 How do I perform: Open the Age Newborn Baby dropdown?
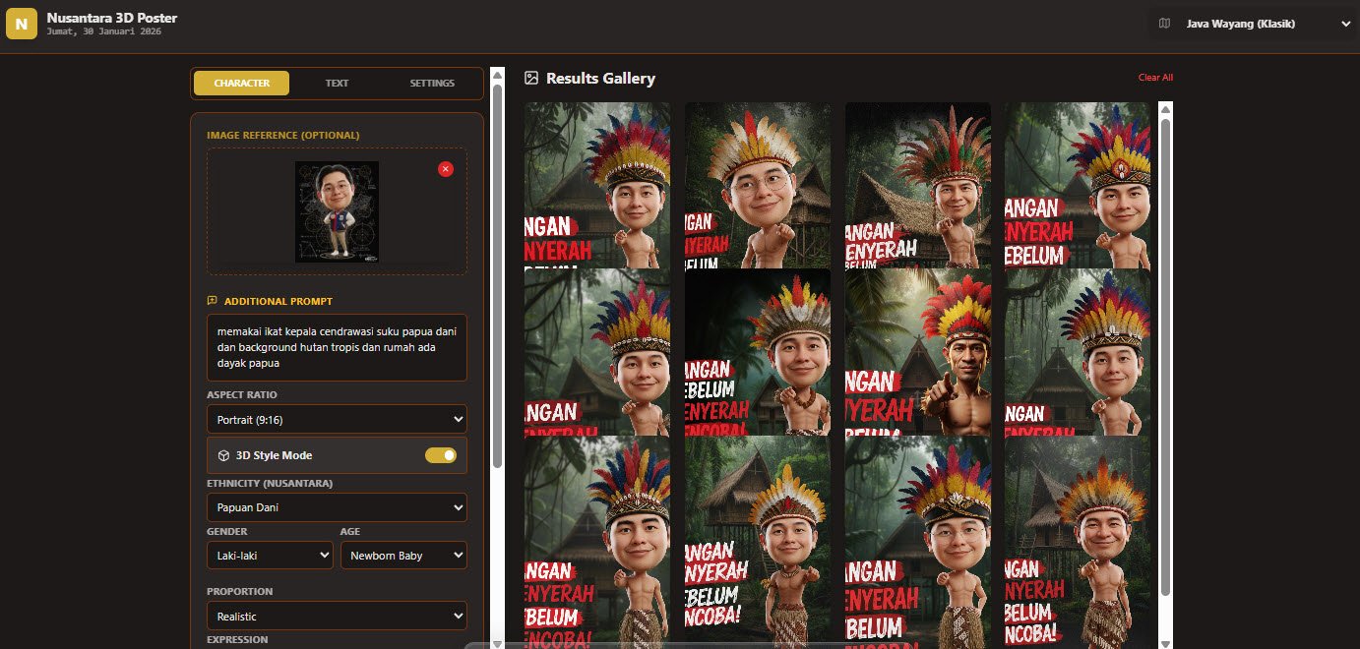coord(403,556)
